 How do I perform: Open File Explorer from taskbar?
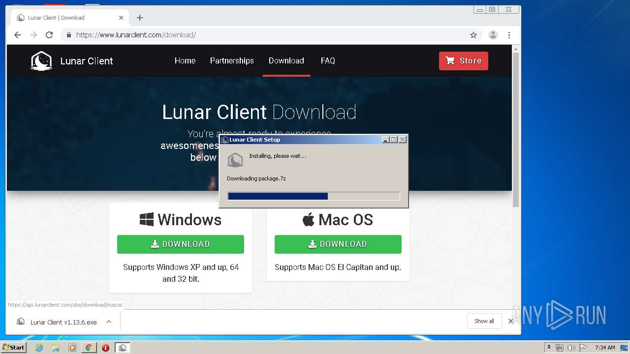[56, 348]
